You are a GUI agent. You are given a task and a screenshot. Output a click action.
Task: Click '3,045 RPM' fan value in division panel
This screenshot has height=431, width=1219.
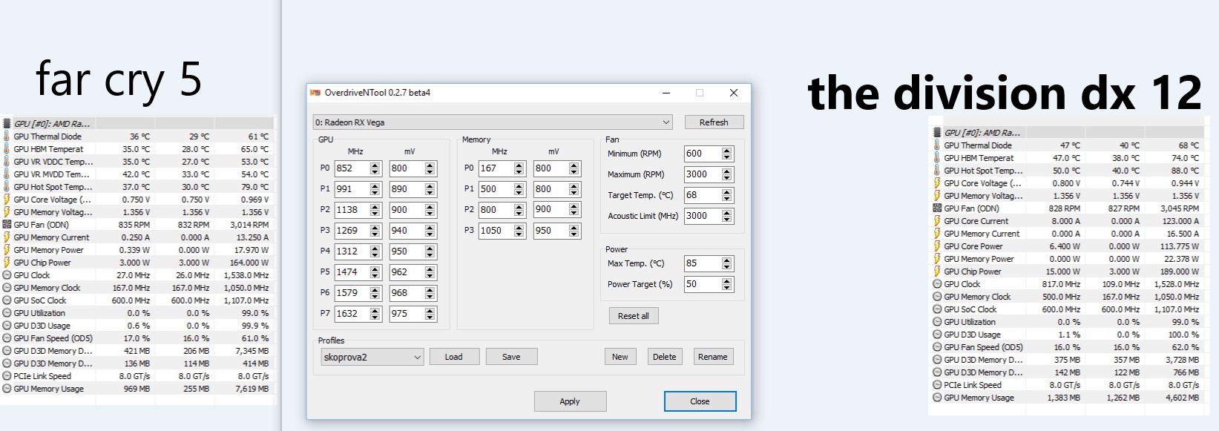1181,208
